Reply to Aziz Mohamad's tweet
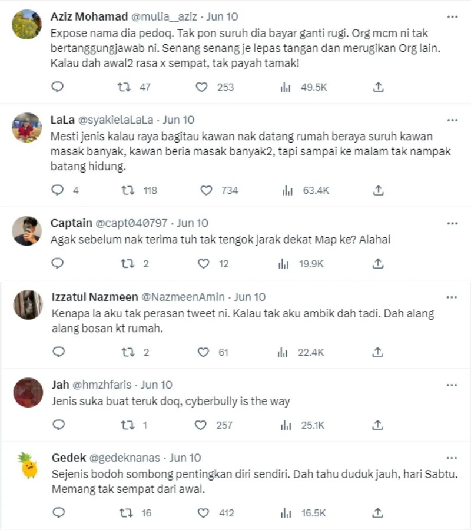 pyautogui.click(x=58, y=87)
